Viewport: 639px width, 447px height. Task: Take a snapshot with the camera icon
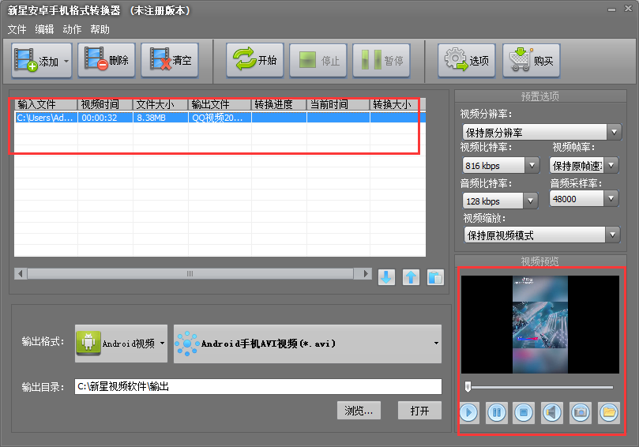(x=581, y=412)
